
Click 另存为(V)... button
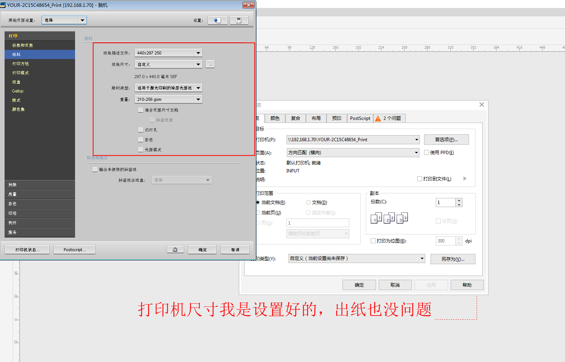(x=453, y=259)
